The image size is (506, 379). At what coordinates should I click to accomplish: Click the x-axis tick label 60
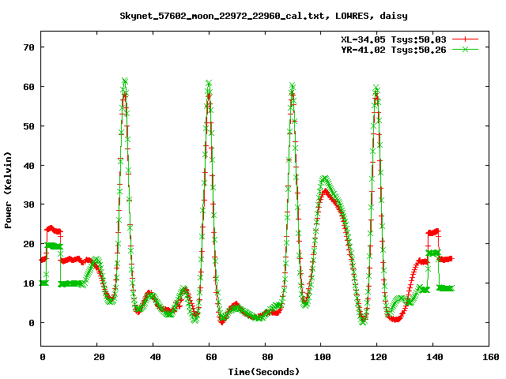pos(211,357)
